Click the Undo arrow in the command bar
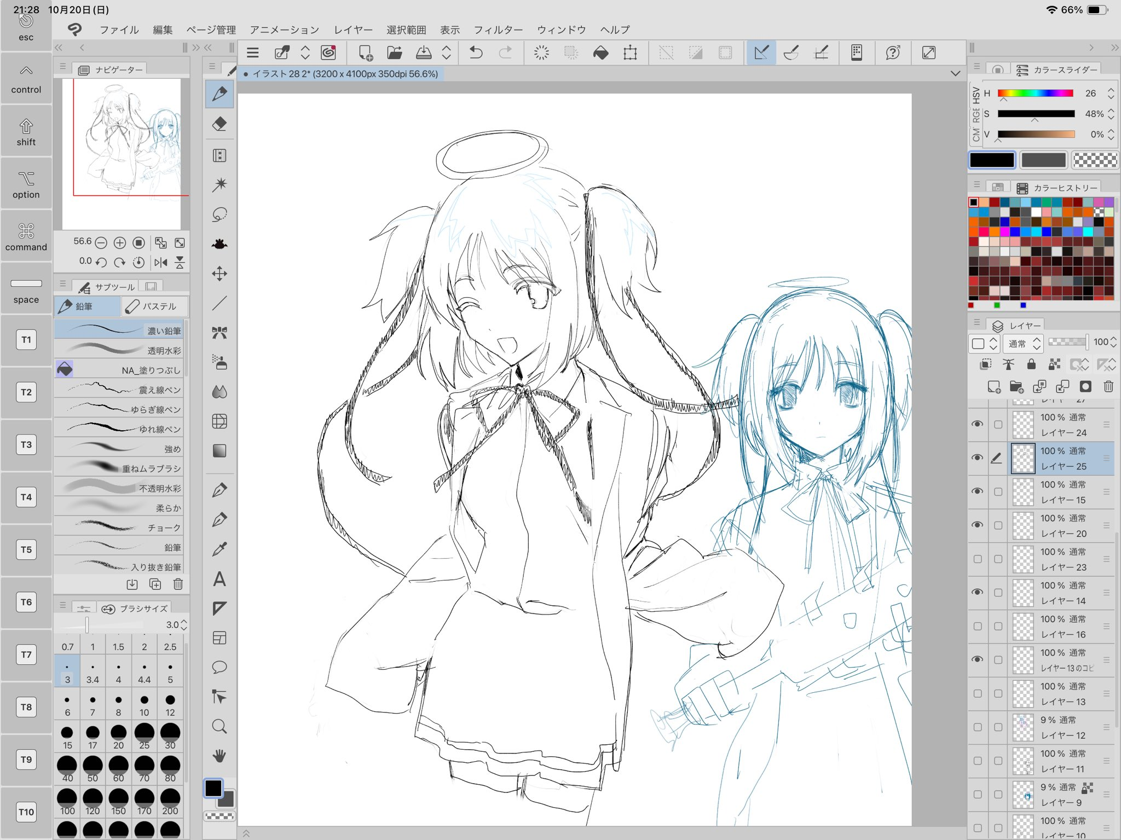This screenshot has width=1121, height=840. tap(476, 53)
